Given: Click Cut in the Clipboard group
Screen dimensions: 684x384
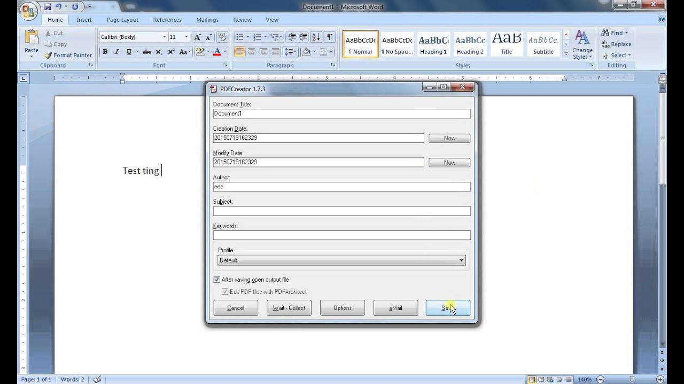Looking at the screenshot, I should coord(53,33).
